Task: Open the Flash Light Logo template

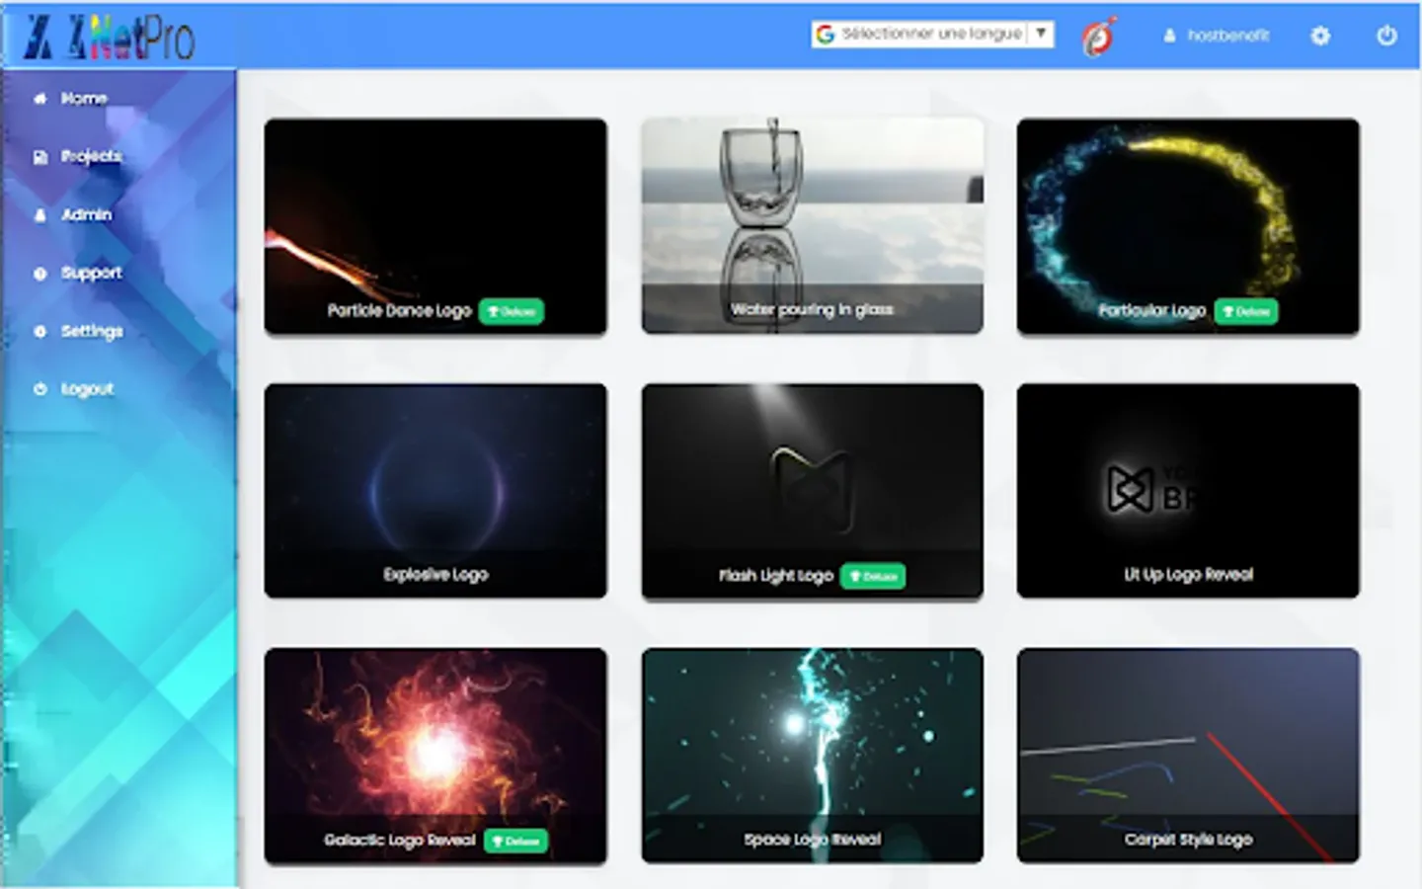Action: (812, 490)
